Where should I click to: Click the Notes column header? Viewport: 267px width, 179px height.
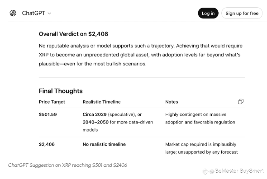[172, 102]
